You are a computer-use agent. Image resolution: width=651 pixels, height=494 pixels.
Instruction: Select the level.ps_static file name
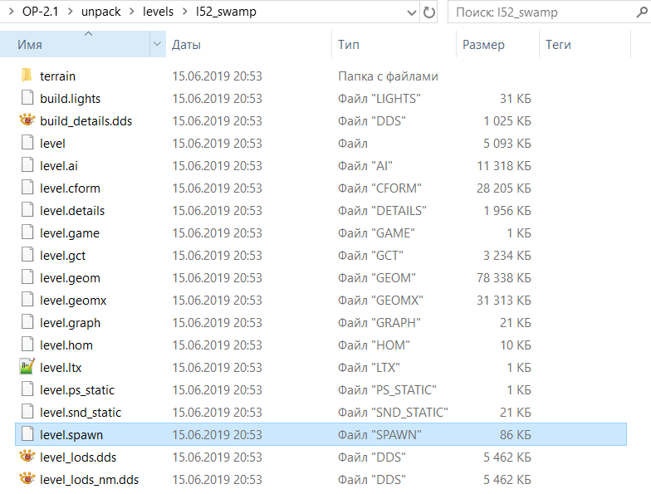[x=76, y=390]
